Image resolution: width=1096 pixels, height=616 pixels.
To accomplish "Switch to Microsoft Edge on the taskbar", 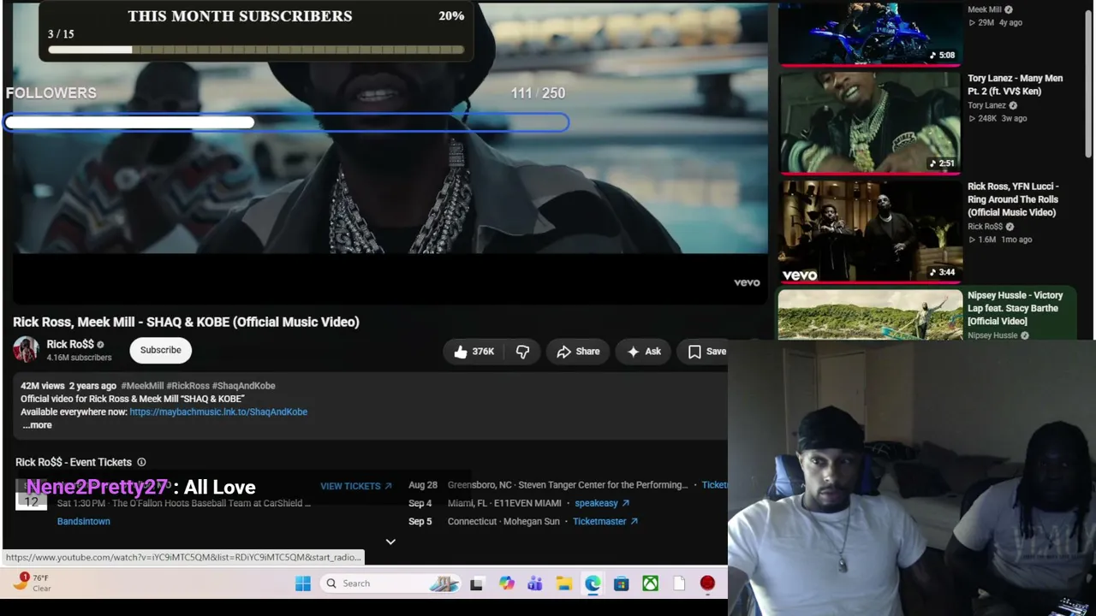I will pos(593,583).
